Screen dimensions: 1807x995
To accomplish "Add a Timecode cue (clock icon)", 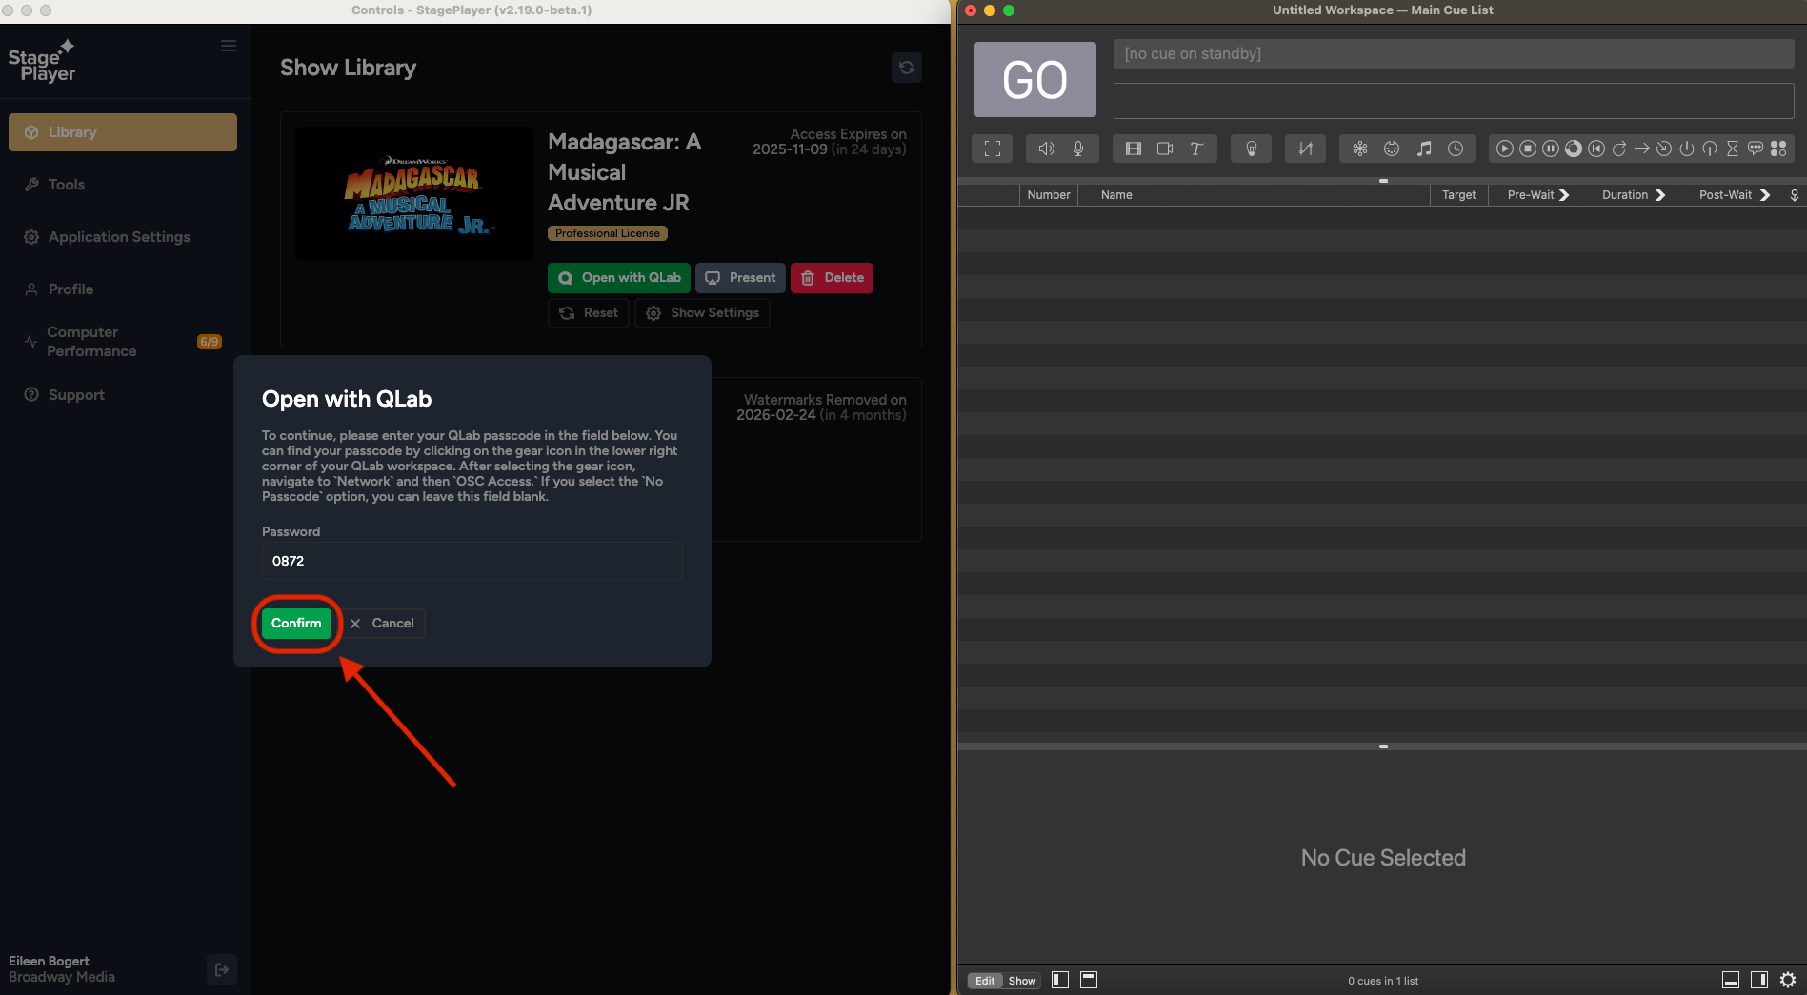I will 1456,149.
